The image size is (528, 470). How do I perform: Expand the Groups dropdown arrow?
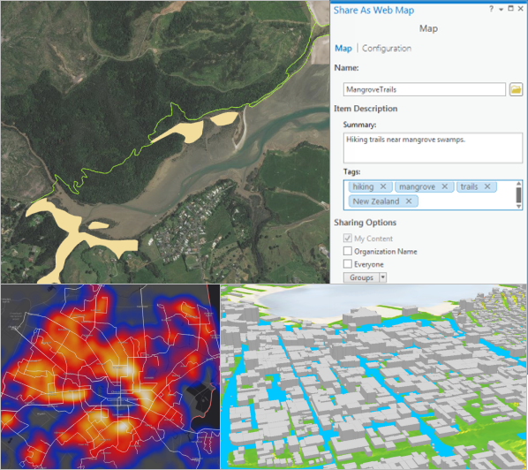pyautogui.click(x=383, y=277)
